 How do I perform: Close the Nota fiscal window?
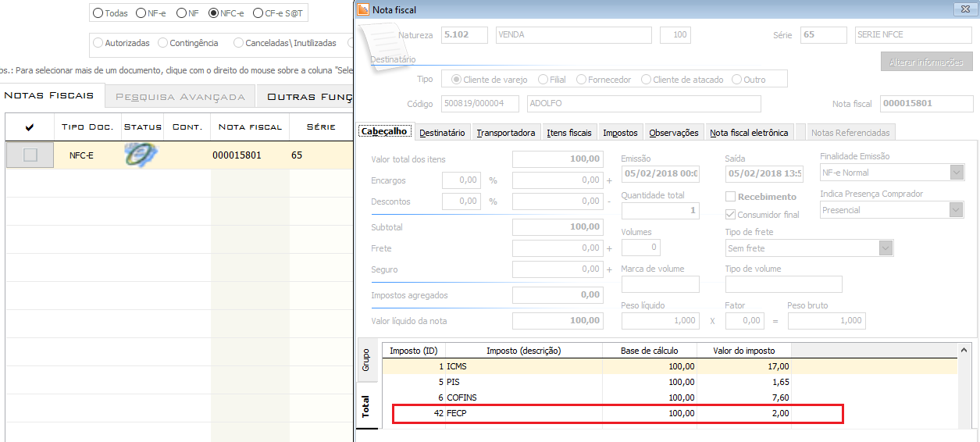tap(965, 9)
